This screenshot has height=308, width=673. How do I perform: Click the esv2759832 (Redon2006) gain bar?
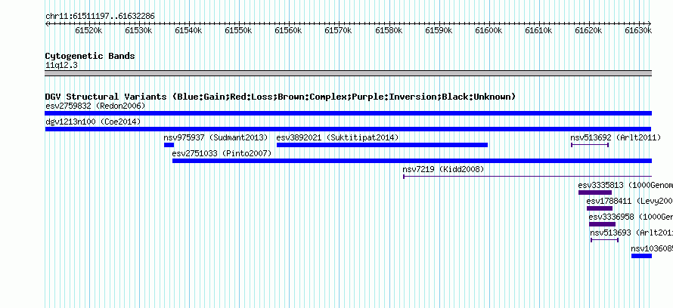pyautogui.click(x=348, y=113)
